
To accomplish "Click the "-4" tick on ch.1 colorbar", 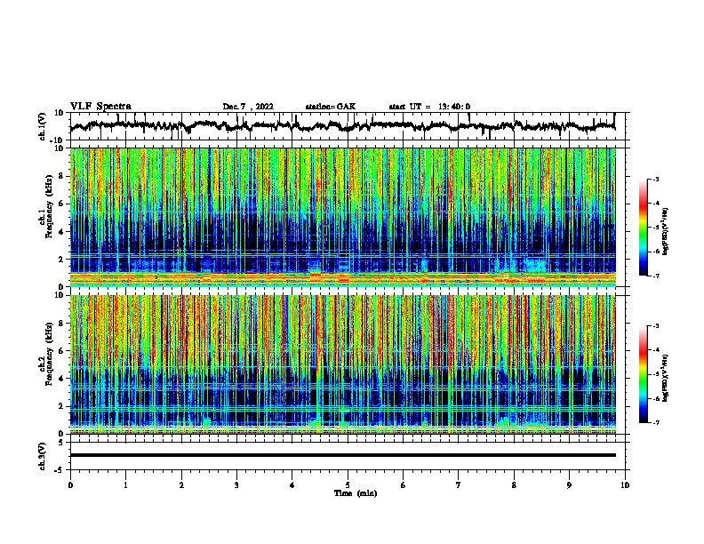I will pos(655,204).
